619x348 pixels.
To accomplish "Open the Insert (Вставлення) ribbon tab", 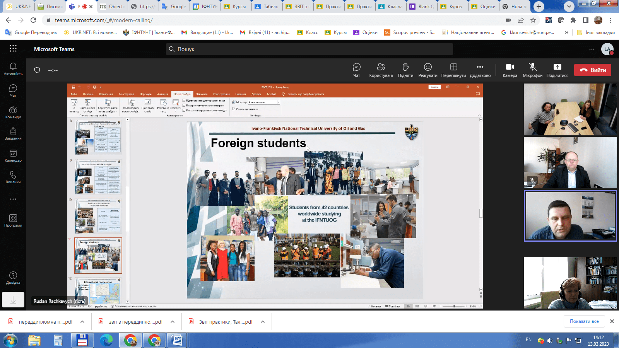I will [106, 94].
